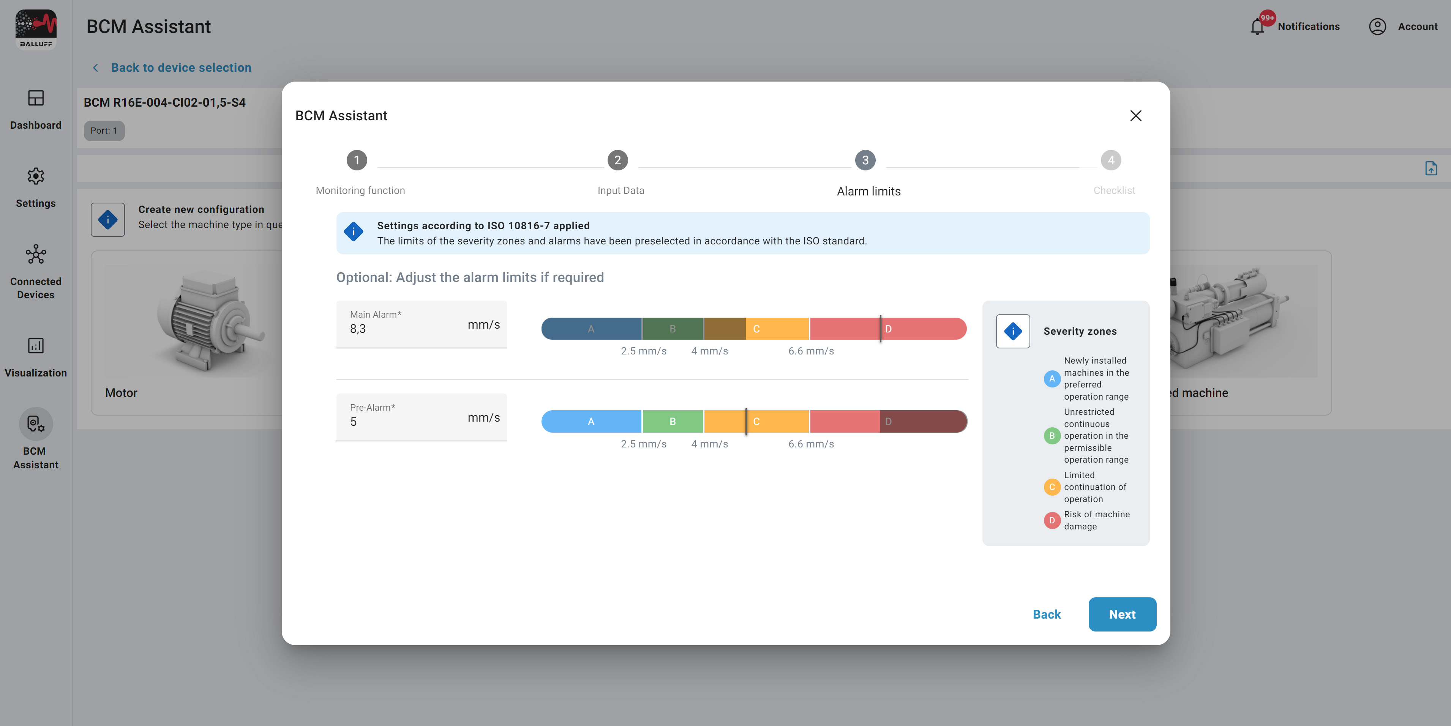The width and height of the screenshot is (1451, 726).
Task: Go to step 1 Monitoring function
Action: point(357,161)
